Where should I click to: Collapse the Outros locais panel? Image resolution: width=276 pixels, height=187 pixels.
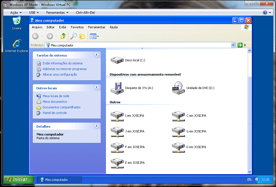[97, 88]
